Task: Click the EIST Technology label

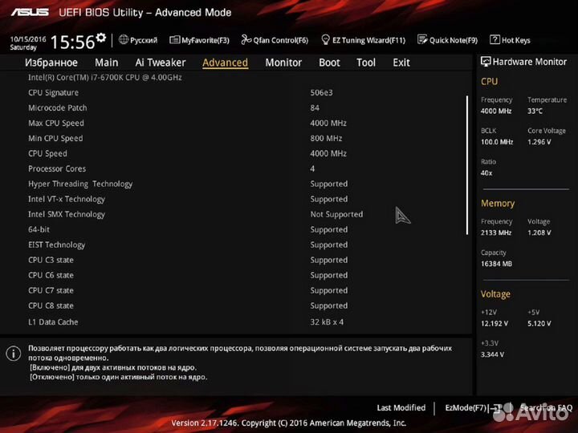Action: [56, 245]
